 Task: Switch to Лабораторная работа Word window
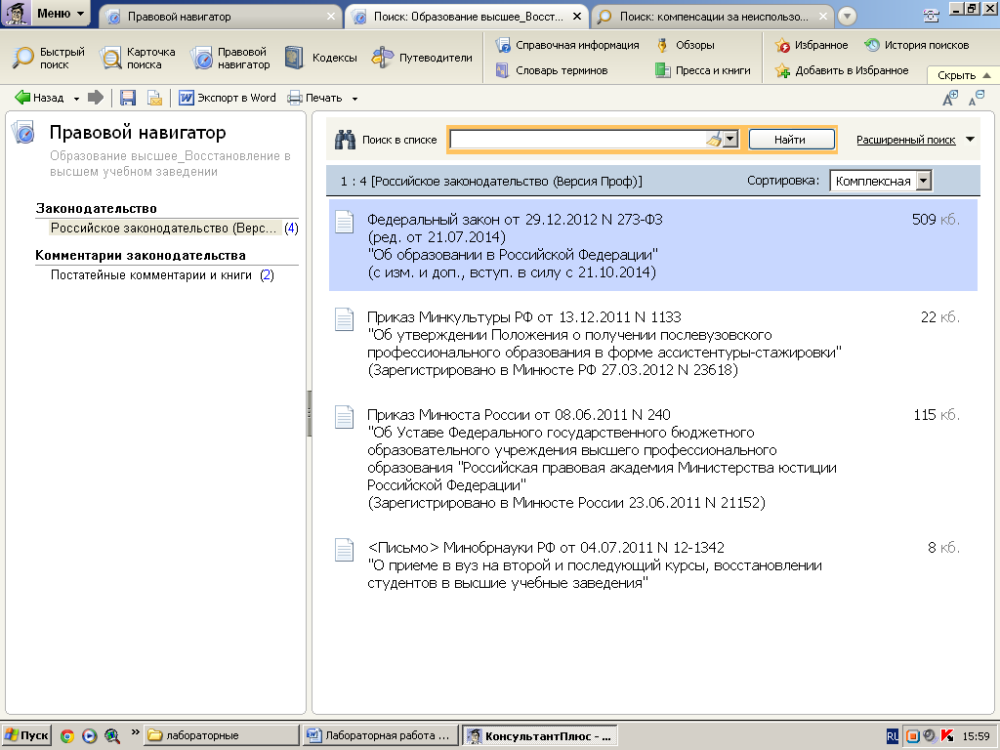point(381,735)
